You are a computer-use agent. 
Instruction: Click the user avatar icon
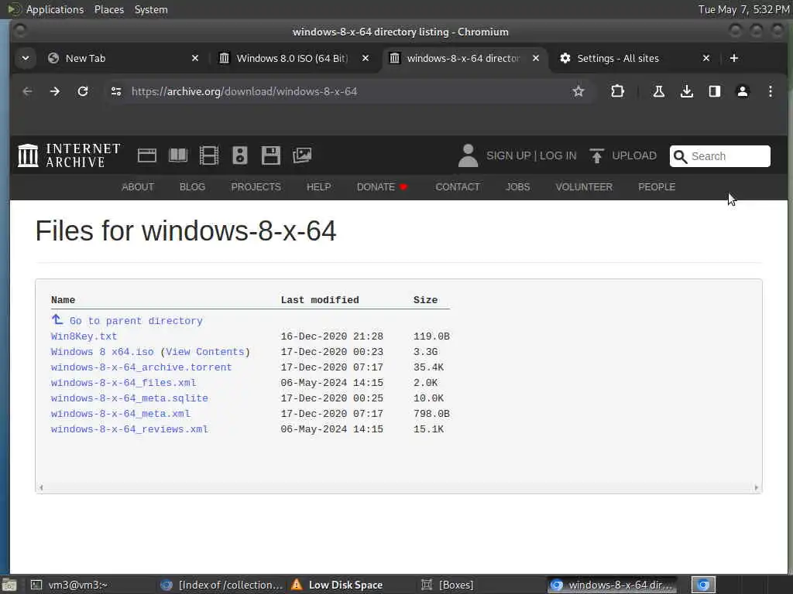(468, 155)
